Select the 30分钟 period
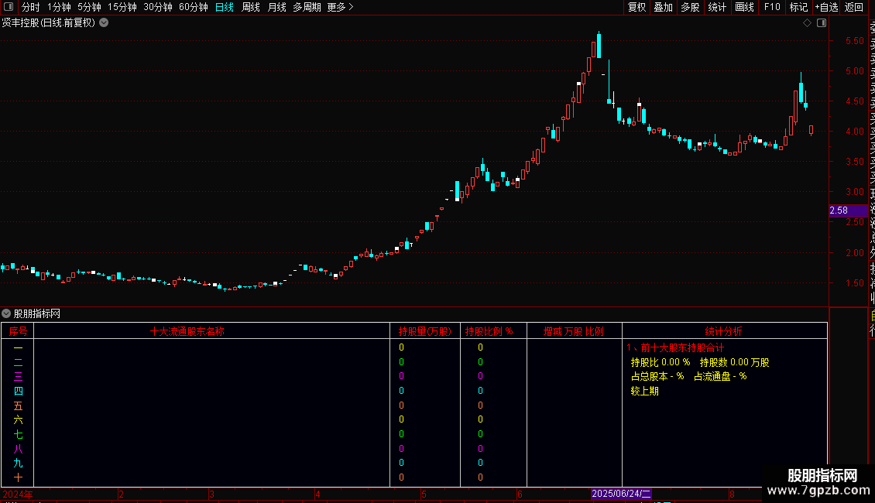This screenshot has width=875, height=503. [158, 7]
